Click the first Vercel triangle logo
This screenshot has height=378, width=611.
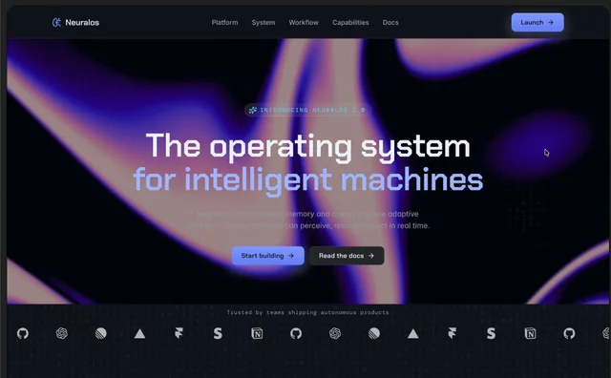(139, 333)
